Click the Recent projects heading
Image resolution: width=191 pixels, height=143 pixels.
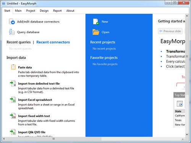[103, 42]
